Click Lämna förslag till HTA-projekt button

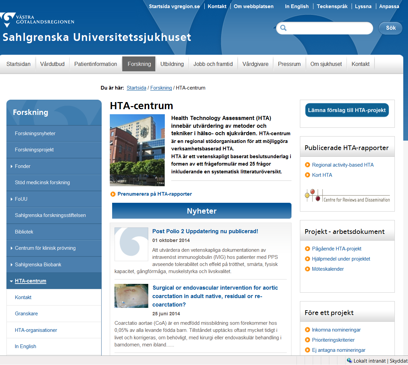[x=347, y=110]
